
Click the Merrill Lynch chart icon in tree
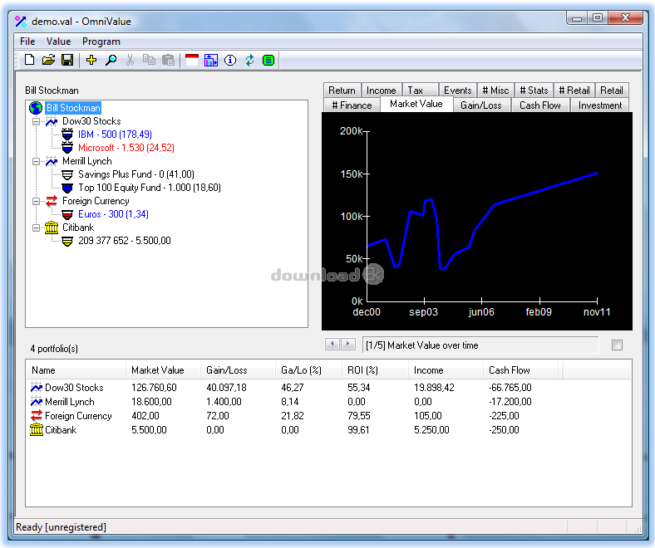pyautogui.click(x=52, y=161)
